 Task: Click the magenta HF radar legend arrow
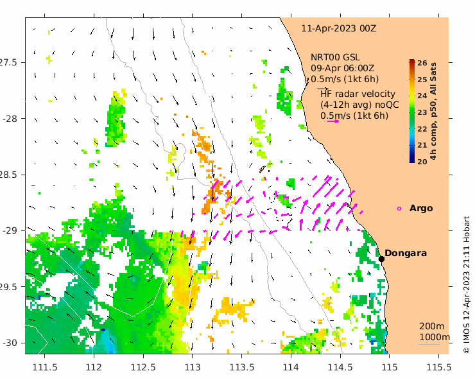tap(333, 121)
